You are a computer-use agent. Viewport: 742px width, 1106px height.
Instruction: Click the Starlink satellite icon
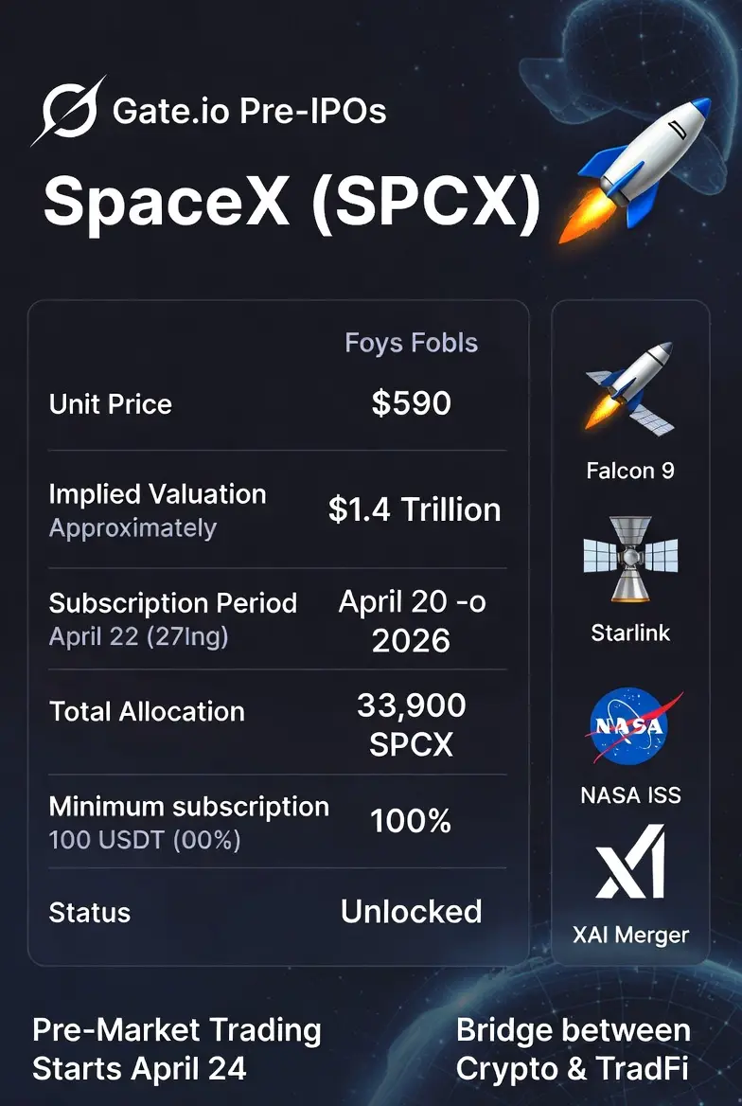(630, 558)
